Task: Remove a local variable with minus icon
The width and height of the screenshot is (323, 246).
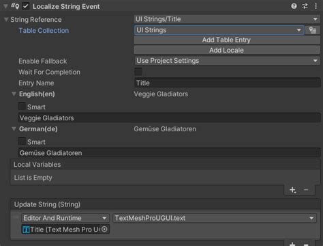Action: pos(306,189)
